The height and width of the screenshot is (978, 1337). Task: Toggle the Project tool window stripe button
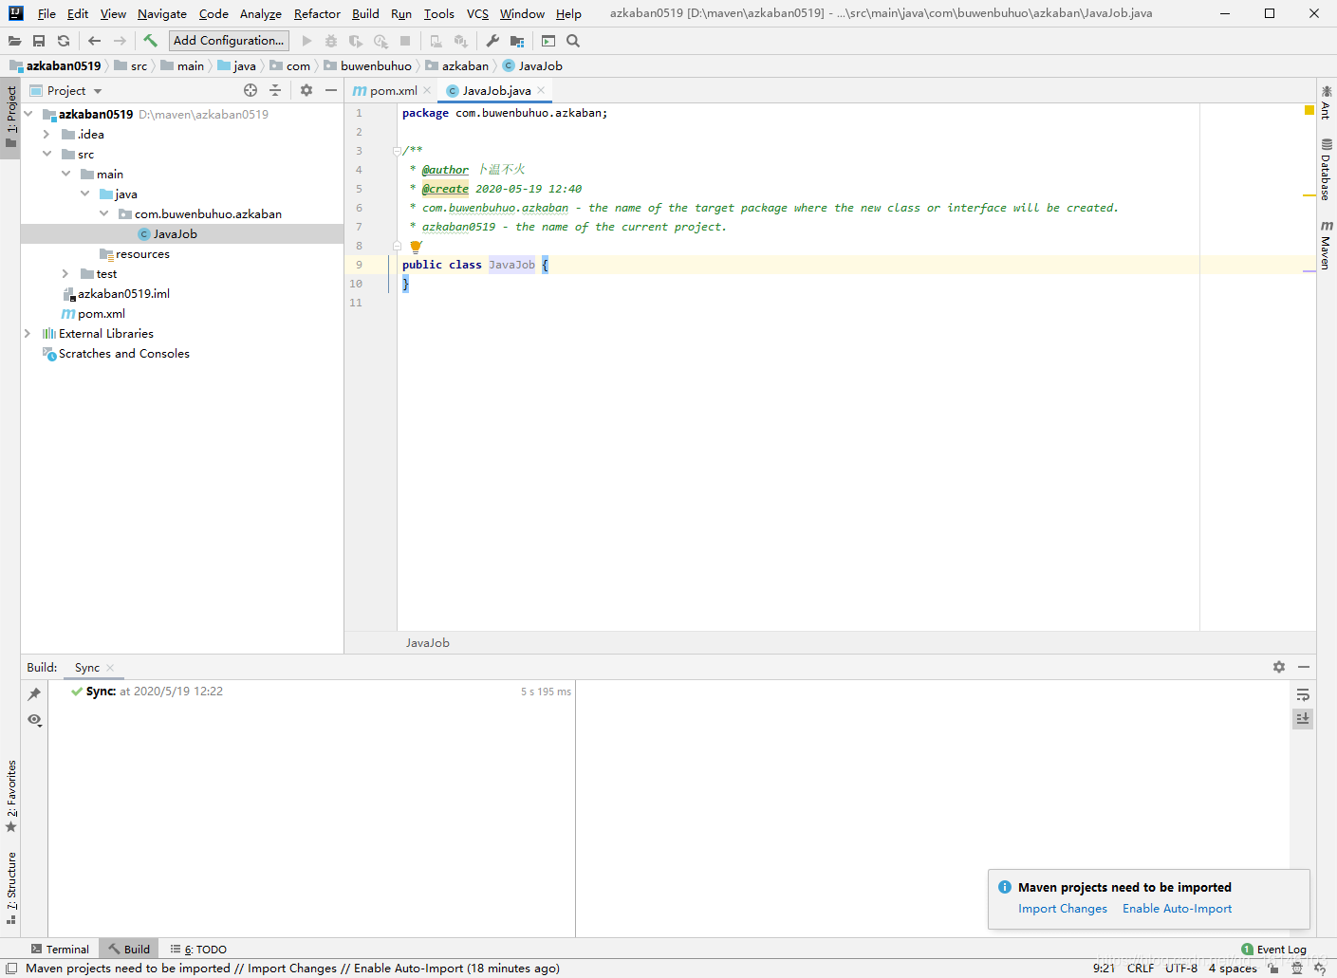coord(10,118)
